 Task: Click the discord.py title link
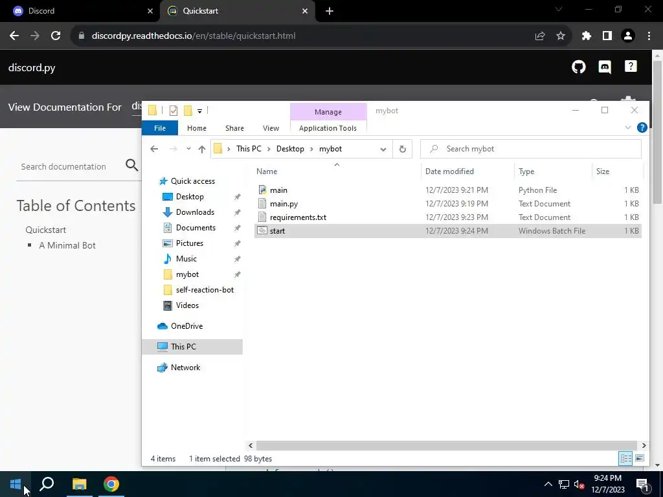32,67
